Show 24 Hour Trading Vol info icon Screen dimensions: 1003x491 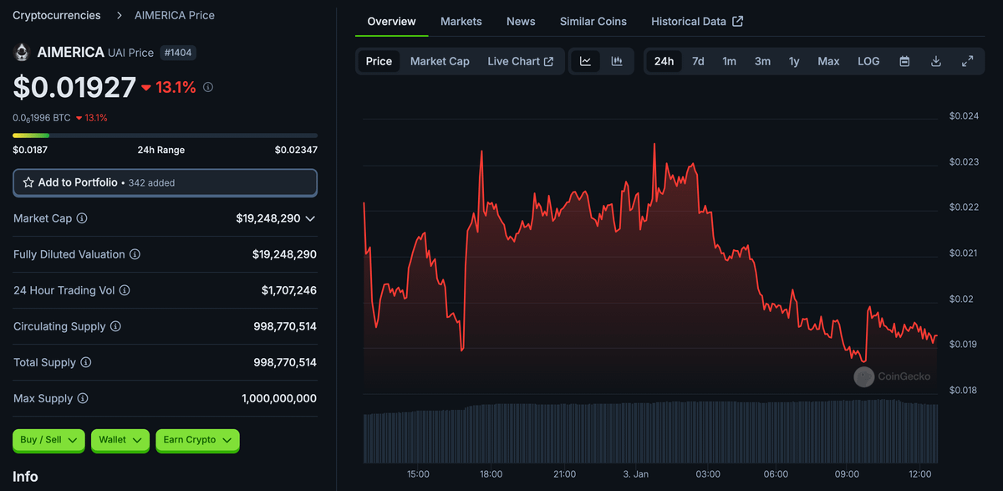(x=125, y=290)
